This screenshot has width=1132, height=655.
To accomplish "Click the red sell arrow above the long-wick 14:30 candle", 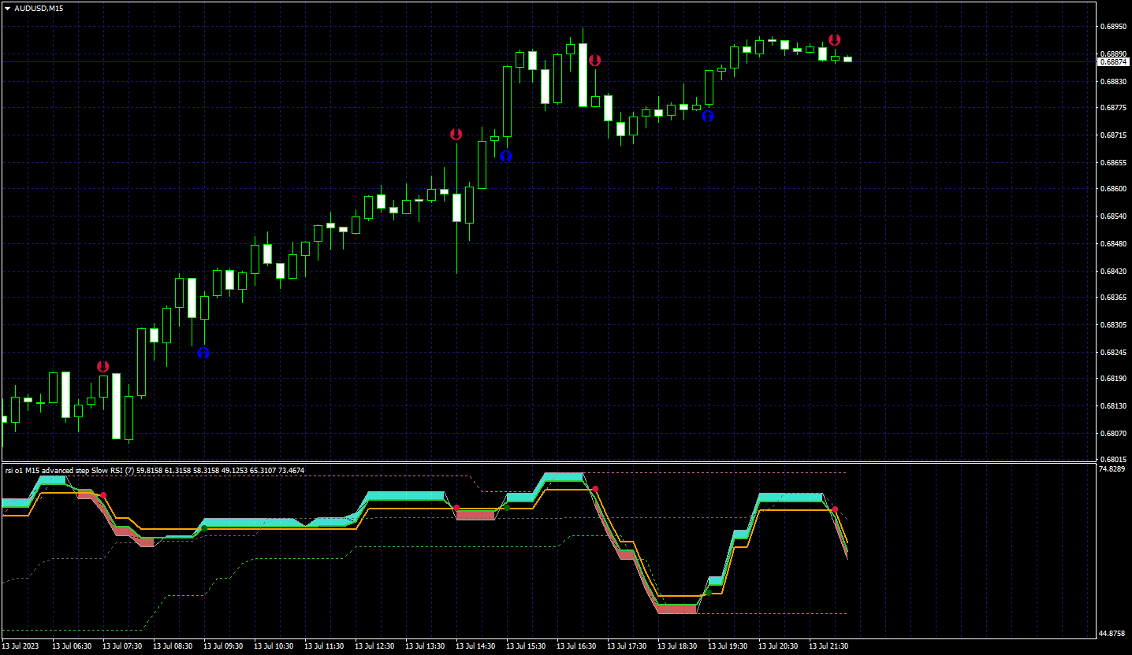I will (x=456, y=135).
